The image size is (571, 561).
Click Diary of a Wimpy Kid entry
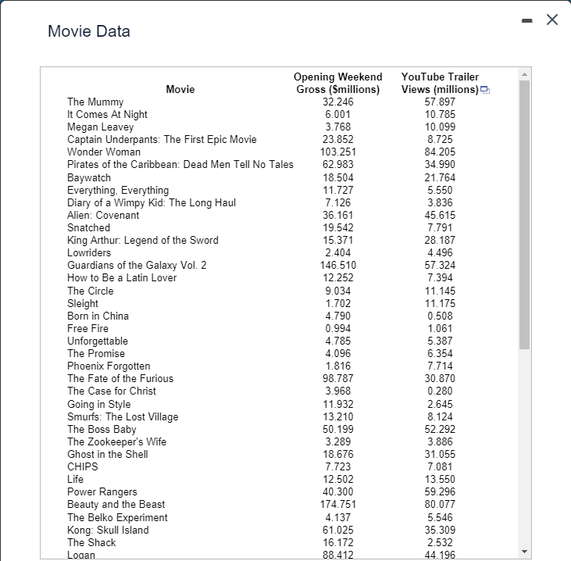click(152, 202)
